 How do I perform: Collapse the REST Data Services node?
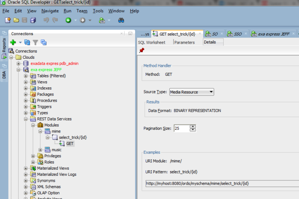(x=26, y=119)
